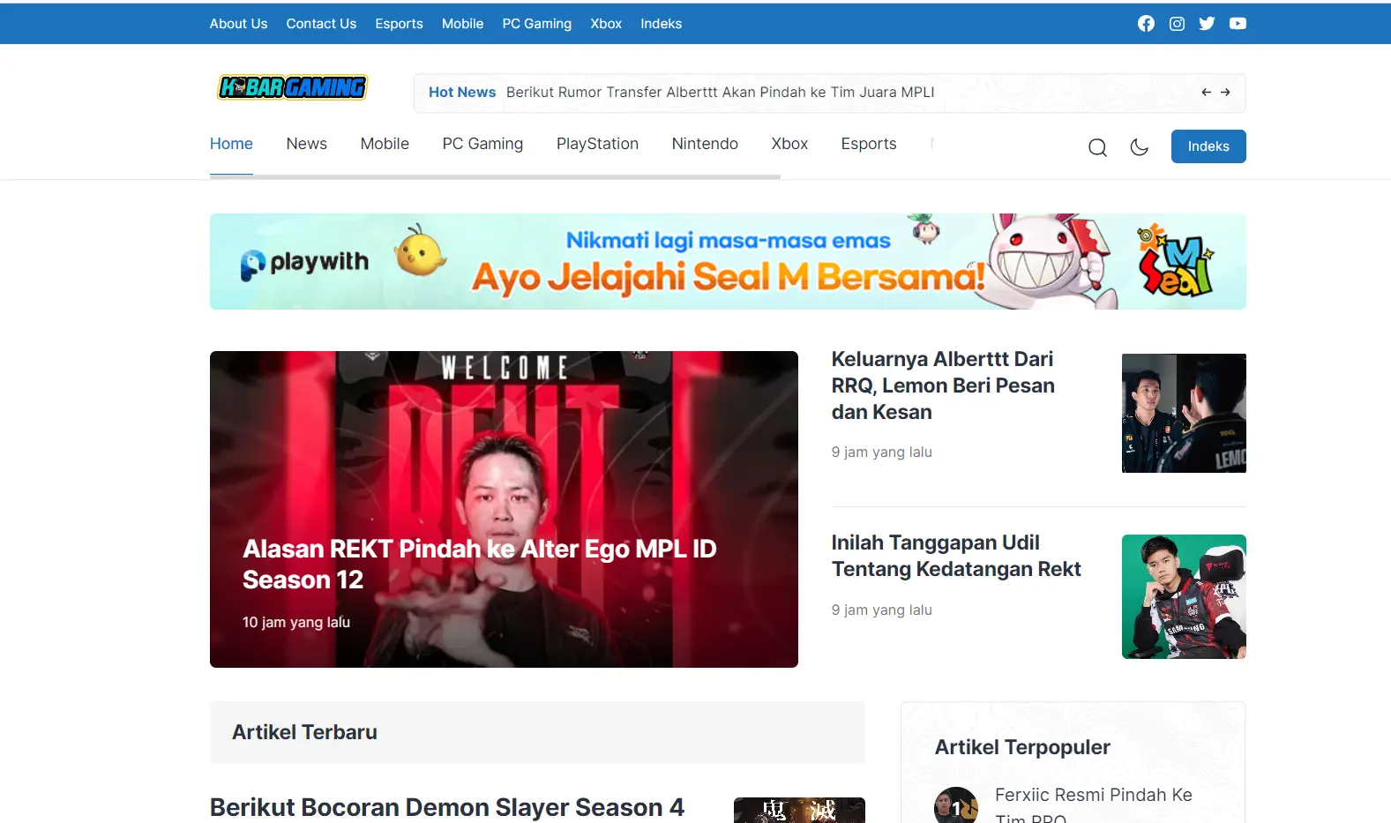1391x823 pixels.
Task: Click the blue Indeks button
Action: (x=1208, y=146)
